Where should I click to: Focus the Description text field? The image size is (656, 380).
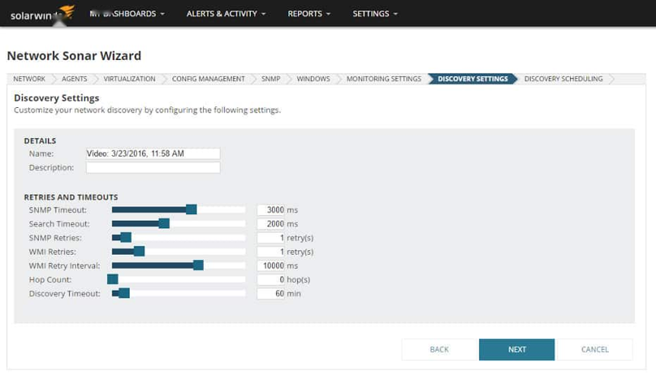coord(153,167)
